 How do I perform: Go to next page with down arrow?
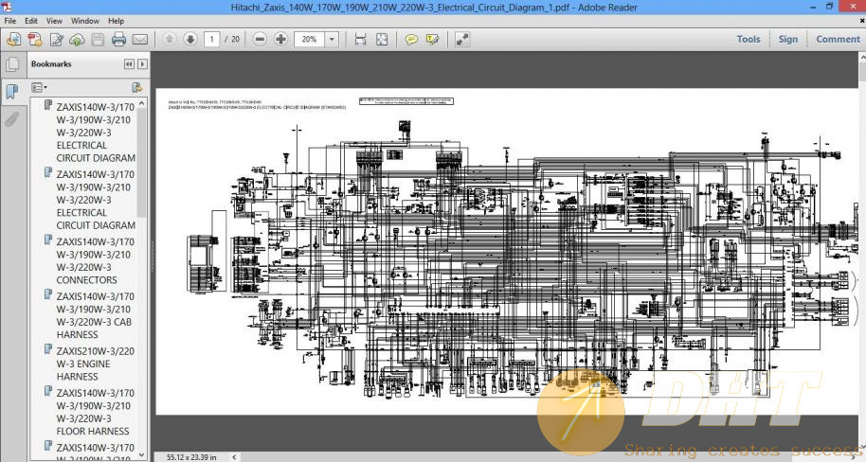(x=190, y=39)
